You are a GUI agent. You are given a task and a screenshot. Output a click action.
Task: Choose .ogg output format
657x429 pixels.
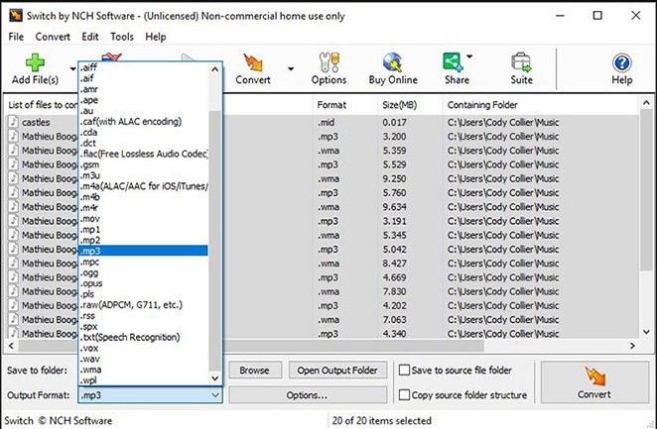point(143,273)
